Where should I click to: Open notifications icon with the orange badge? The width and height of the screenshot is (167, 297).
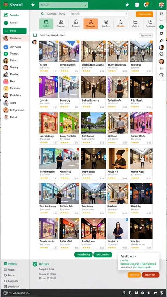click(x=146, y=5)
